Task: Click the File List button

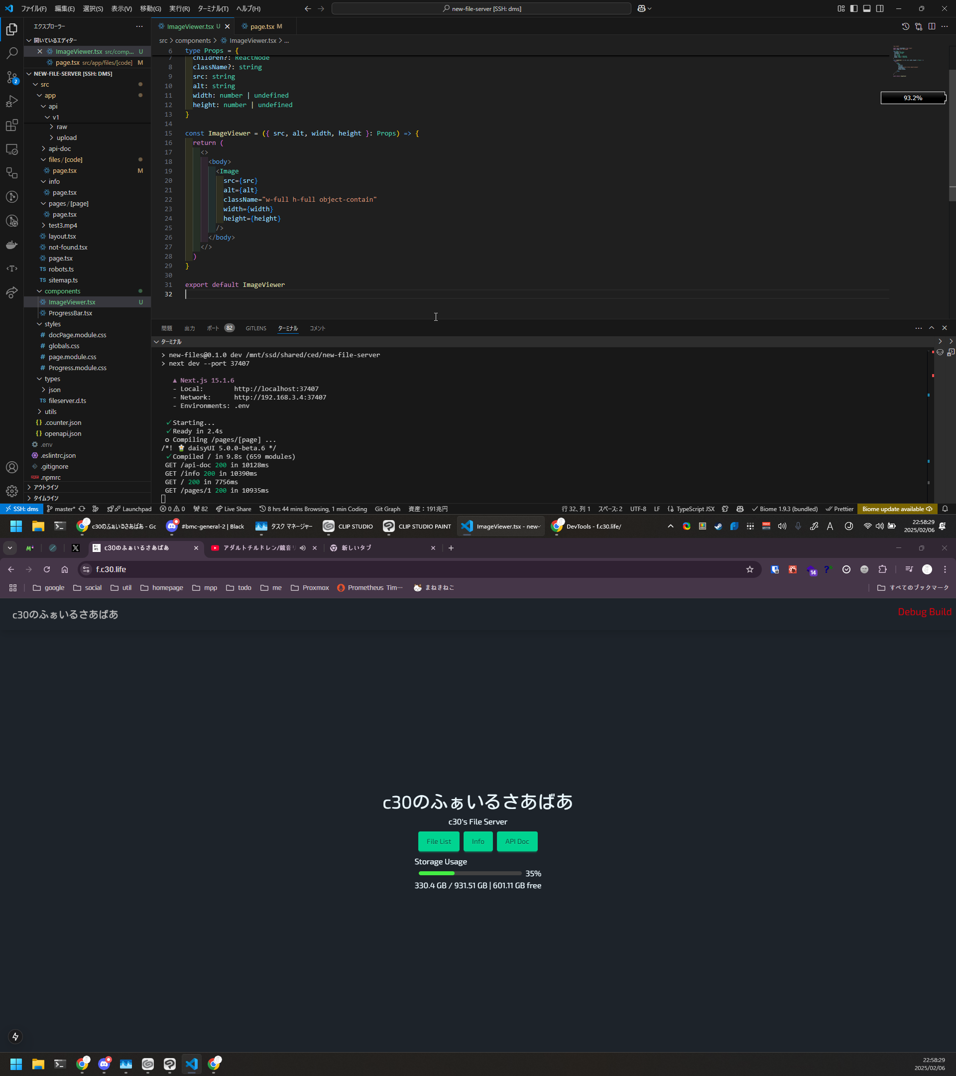Action: [438, 841]
